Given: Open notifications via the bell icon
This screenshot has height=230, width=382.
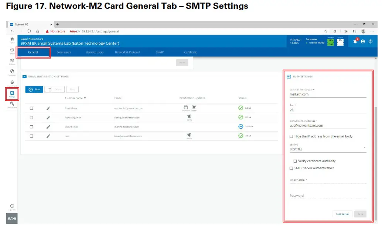Looking at the screenshot, I should 355,41.
